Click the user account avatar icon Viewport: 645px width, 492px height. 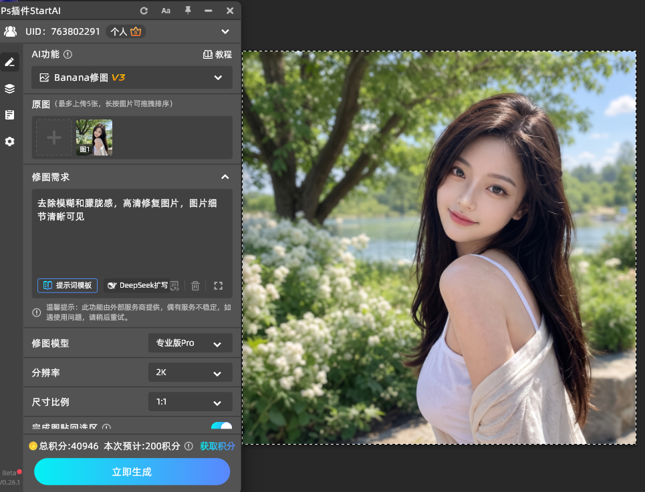click(10, 31)
